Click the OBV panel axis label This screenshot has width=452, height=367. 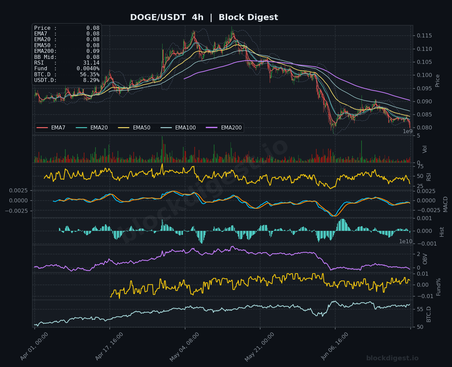[425, 259]
